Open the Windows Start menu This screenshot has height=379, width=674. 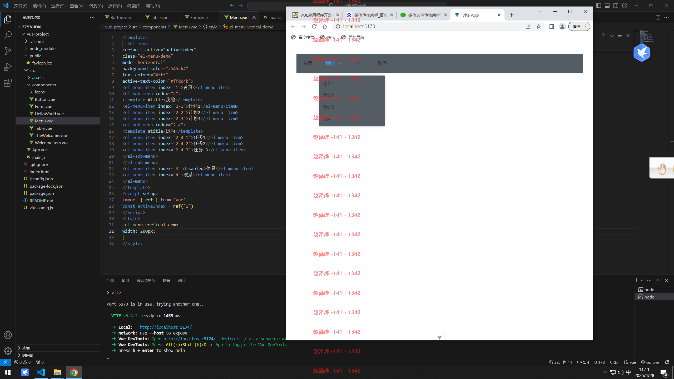pyautogui.click(x=8, y=372)
